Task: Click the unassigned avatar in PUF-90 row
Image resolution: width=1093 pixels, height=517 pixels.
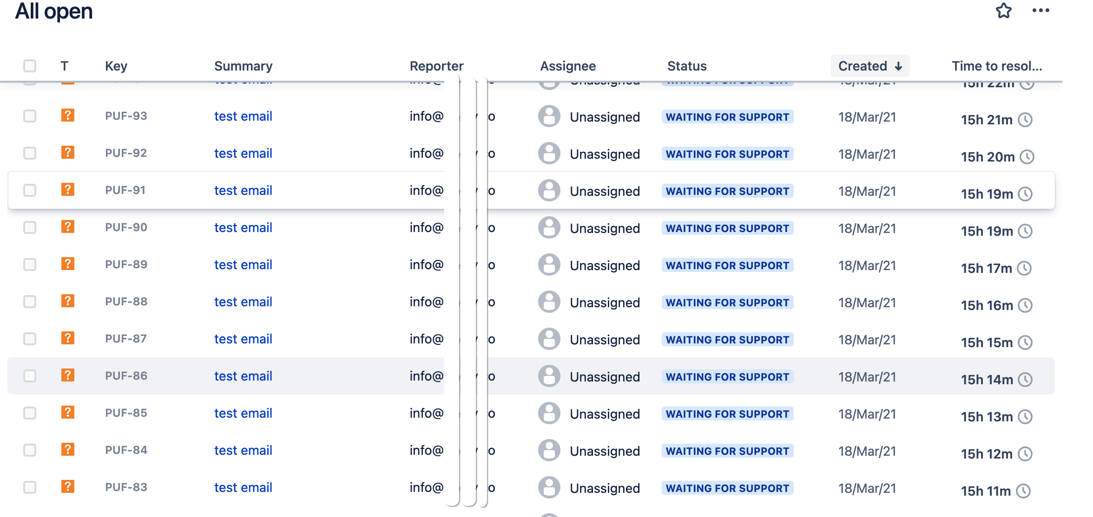Action: point(549,227)
